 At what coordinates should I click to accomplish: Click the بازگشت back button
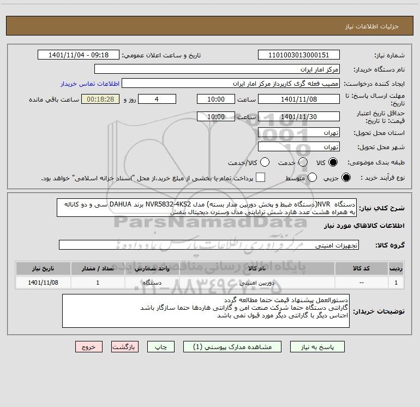[125, 347]
